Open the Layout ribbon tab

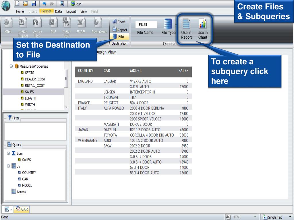click(x=71, y=11)
